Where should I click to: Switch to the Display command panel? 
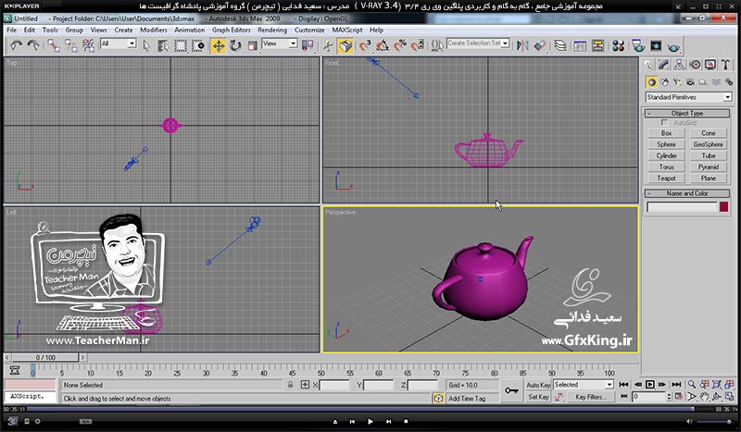click(x=710, y=65)
